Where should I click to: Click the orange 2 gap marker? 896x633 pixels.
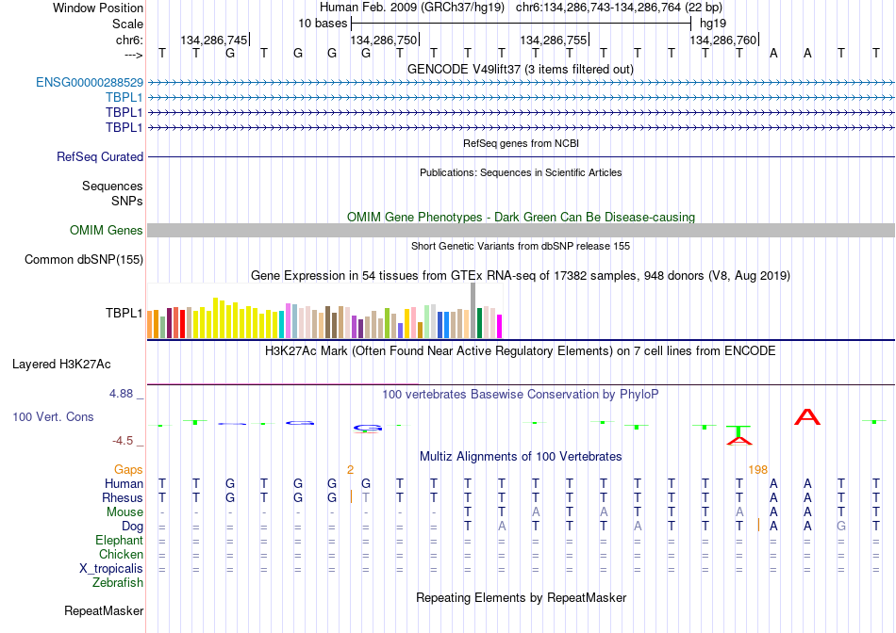coord(350,470)
